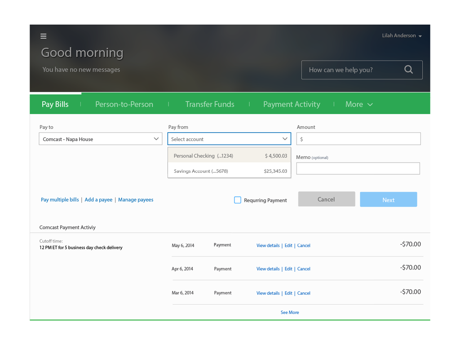Click 'You have no new messages' text
Image resolution: width=460 pixels, height=345 pixels.
tap(81, 70)
